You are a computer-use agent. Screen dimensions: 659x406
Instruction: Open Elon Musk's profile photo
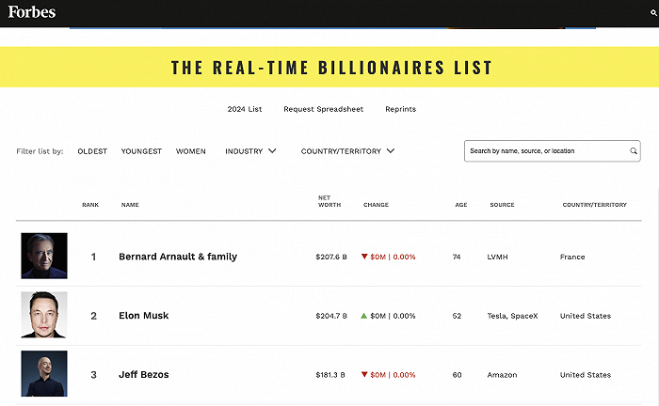click(44, 315)
